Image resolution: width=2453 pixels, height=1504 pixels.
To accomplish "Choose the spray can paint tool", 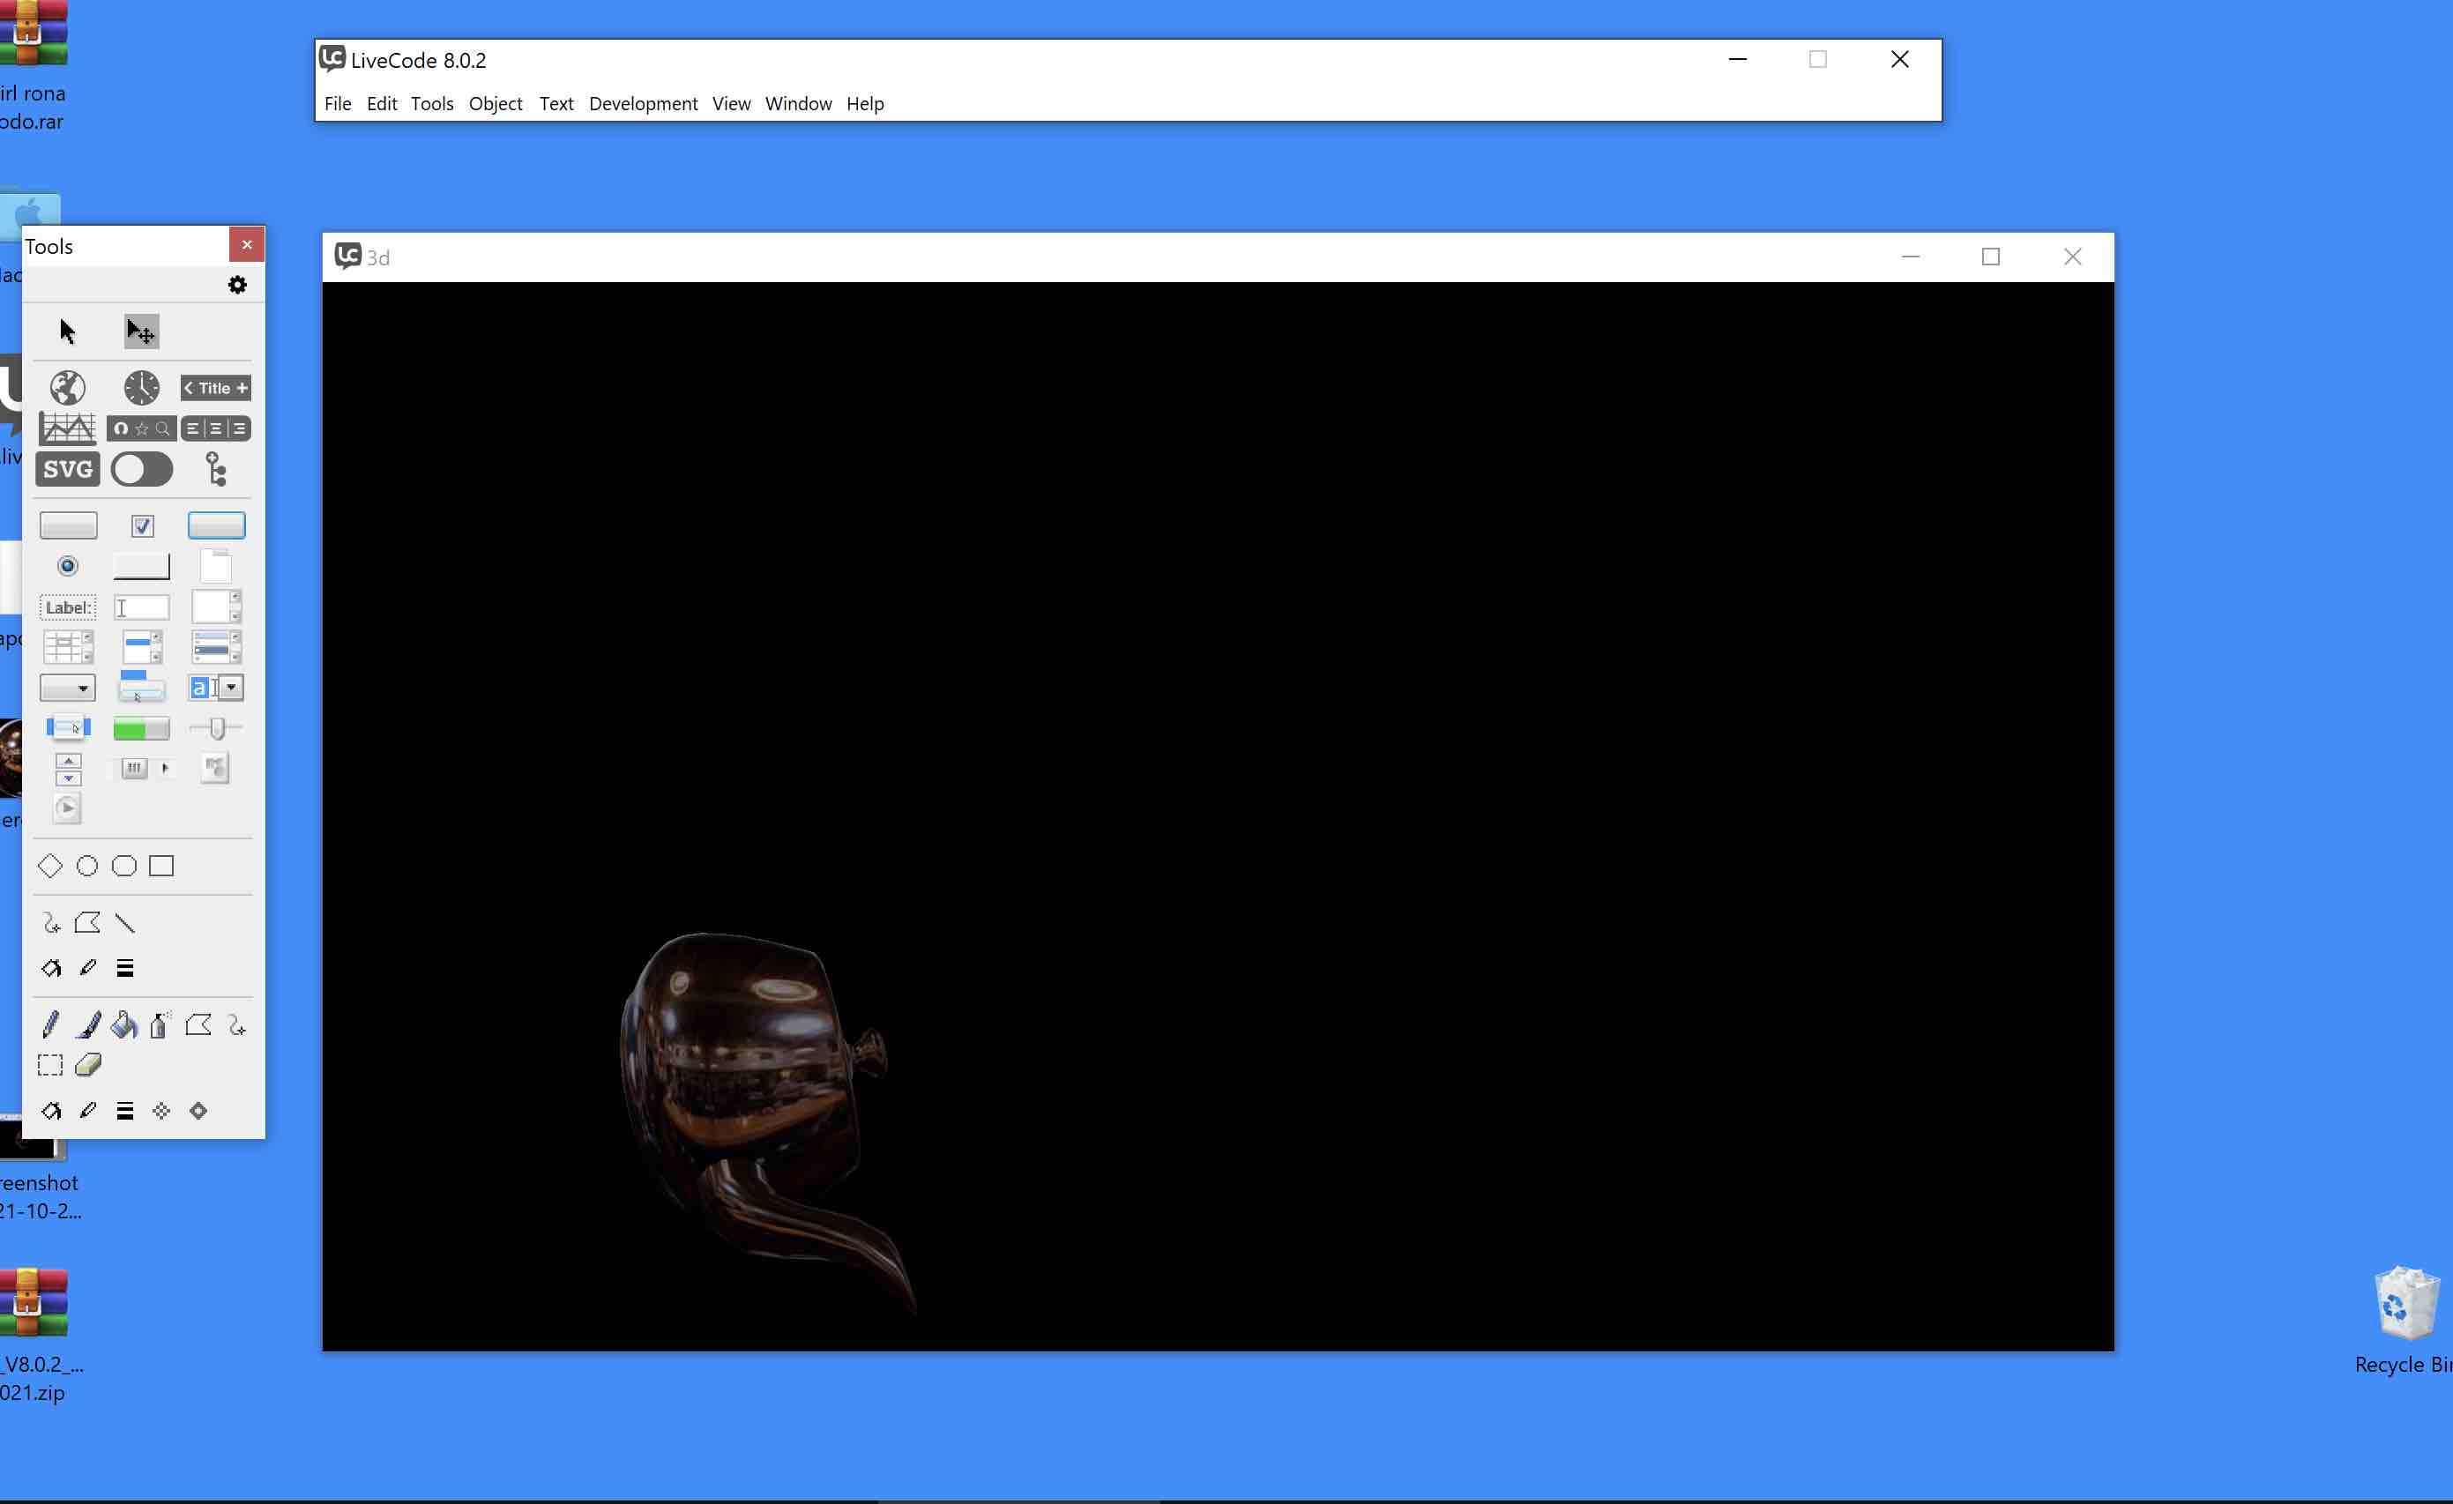I will pyautogui.click(x=160, y=1024).
